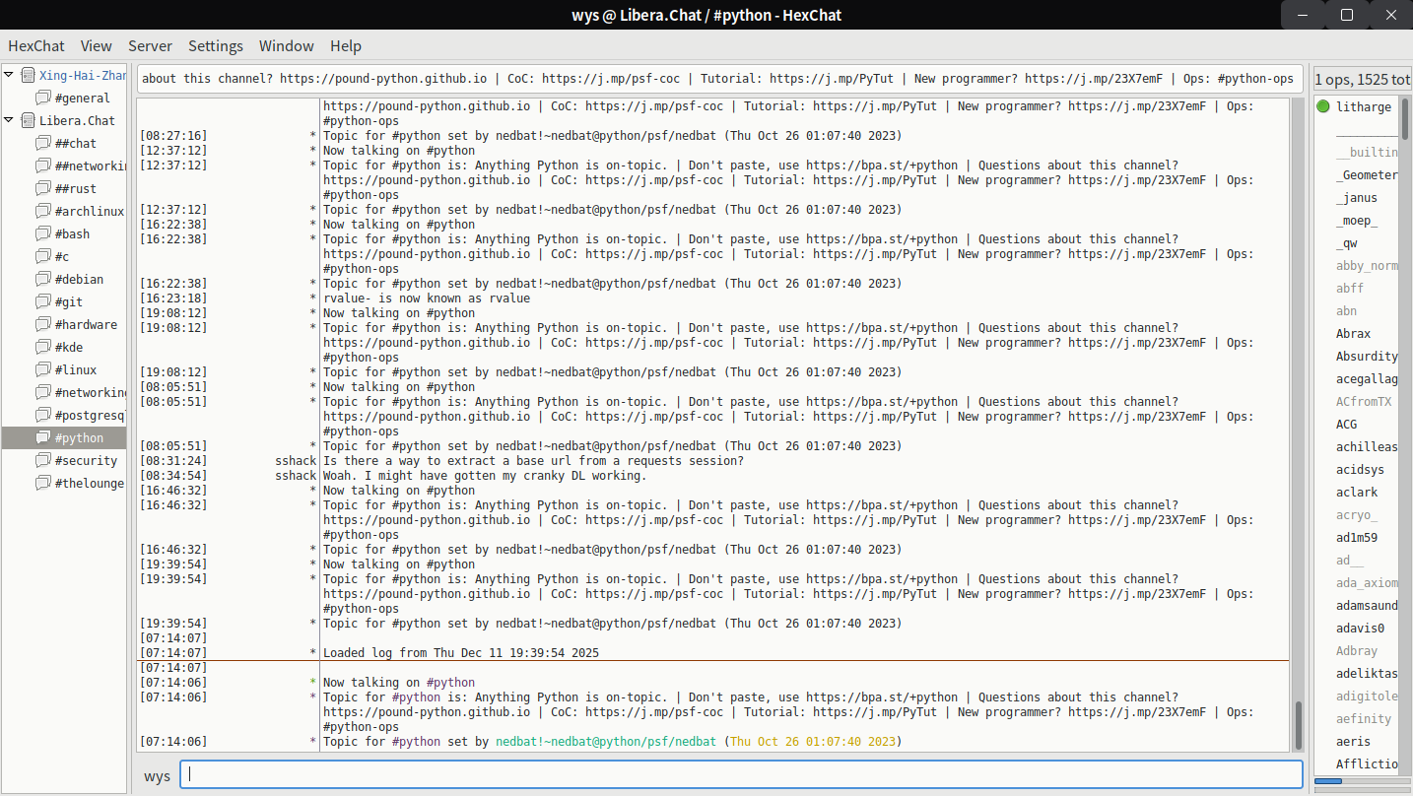
Task: Click the Xing-Hai-Zhan server icon
Action: [28, 75]
